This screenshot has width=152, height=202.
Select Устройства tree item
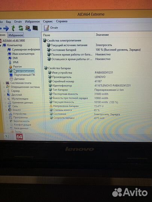coord(17,114)
